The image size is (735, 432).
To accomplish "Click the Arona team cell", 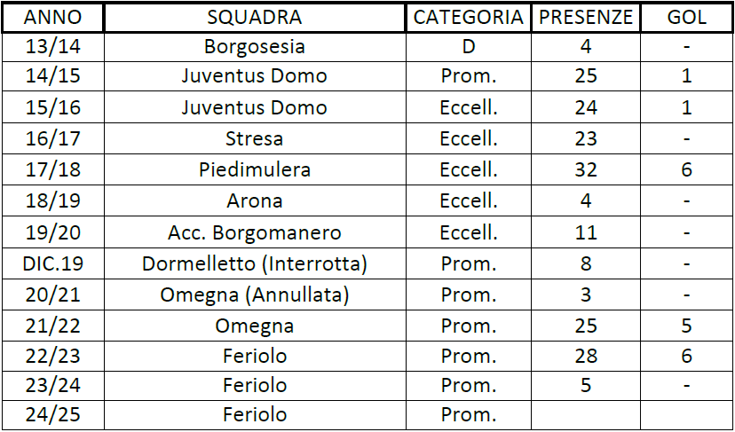I will tap(255, 201).
